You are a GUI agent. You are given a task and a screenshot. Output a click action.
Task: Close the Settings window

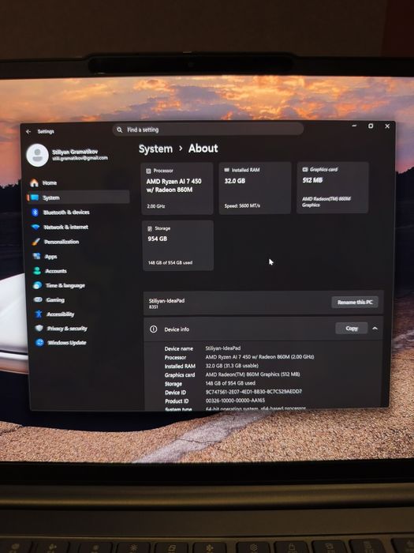[x=387, y=126]
